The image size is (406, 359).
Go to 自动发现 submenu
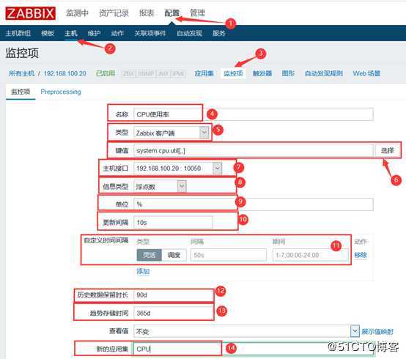pos(189,33)
